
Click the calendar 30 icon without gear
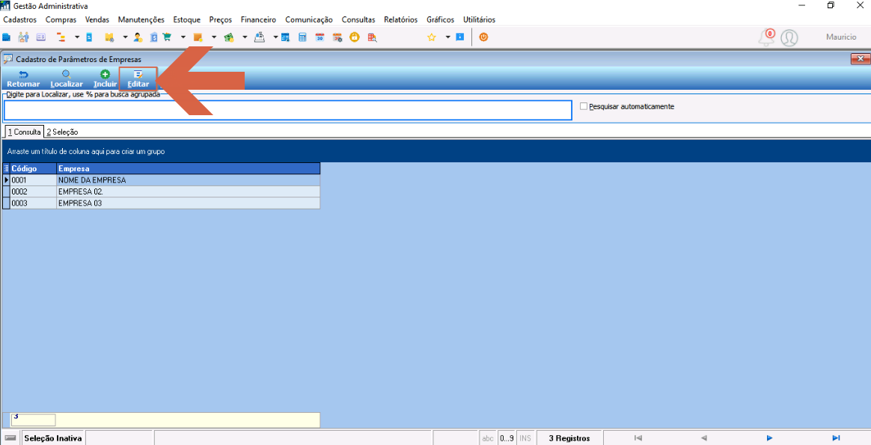coord(320,37)
